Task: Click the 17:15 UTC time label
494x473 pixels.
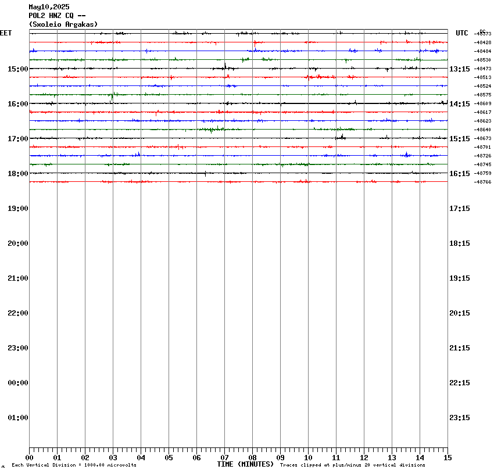Action: click(459, 209)
